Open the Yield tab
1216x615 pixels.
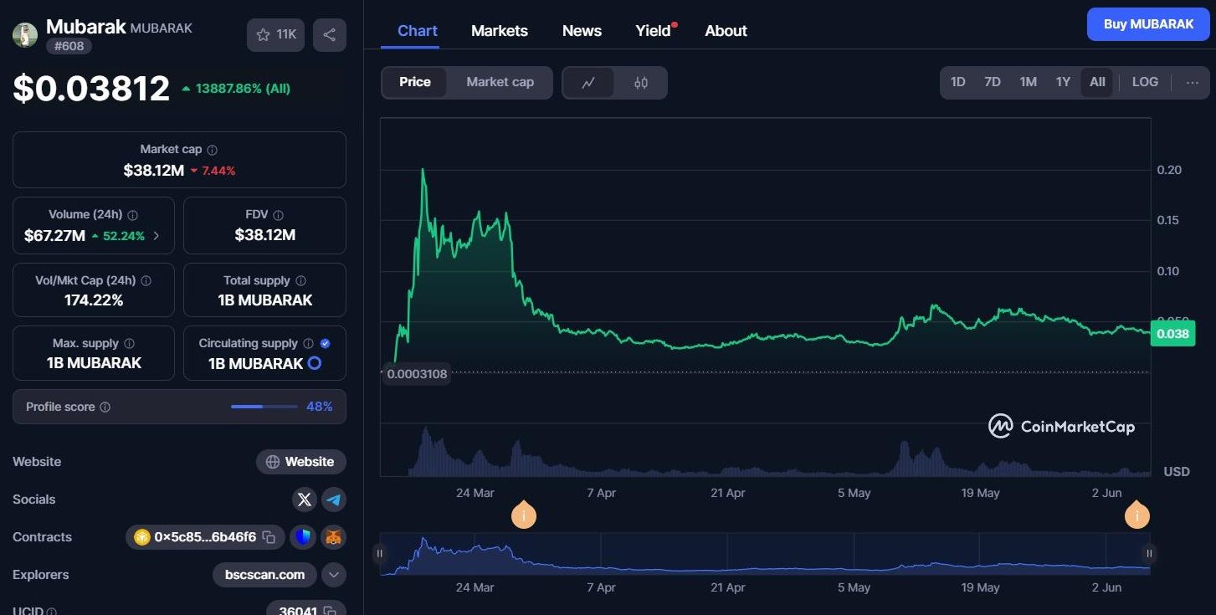click(654, 31)
